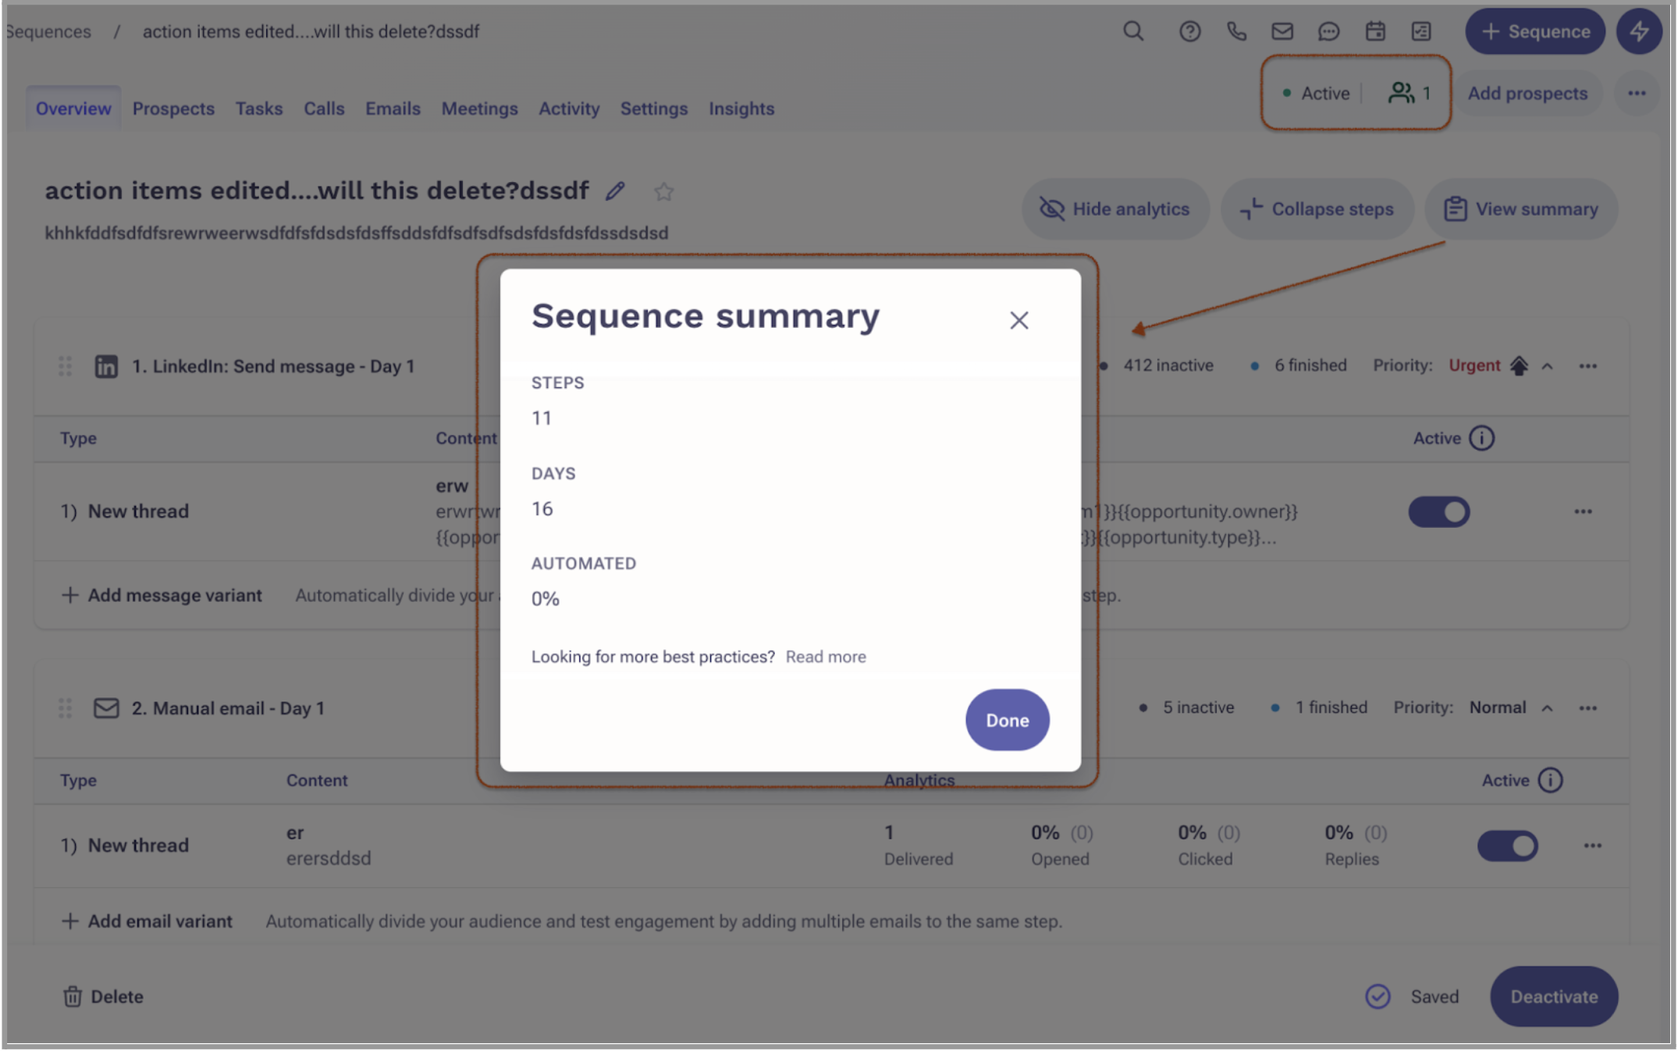Image resolution: width=1678 pixels, height=1051 pixels.
Task: Click the chat bubble icon in header
Action: (1328, 31)
